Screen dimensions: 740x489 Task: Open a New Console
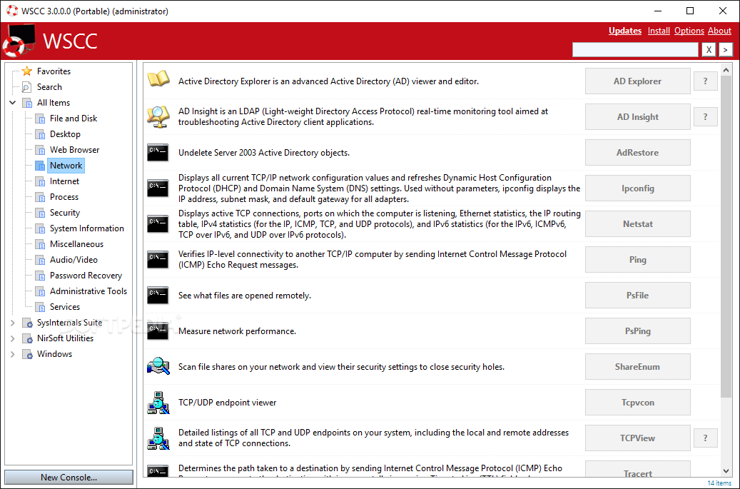click(69, 477)
